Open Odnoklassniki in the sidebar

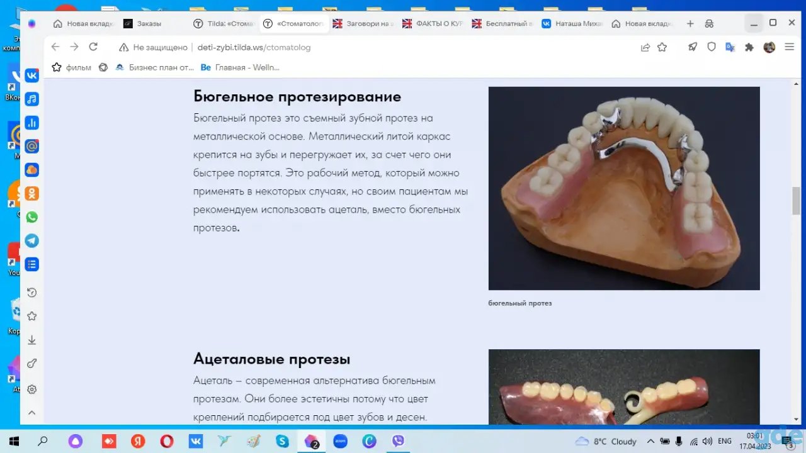(31, 193)
